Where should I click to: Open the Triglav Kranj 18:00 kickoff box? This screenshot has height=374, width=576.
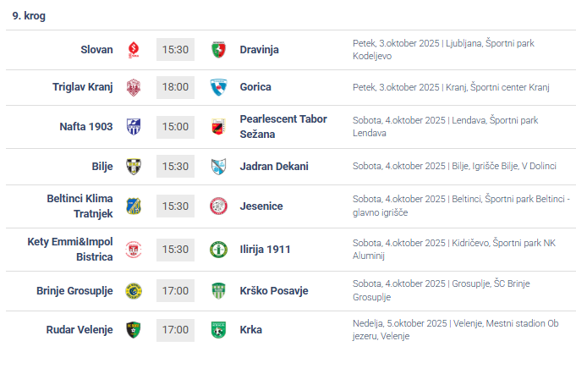(175, 86)
